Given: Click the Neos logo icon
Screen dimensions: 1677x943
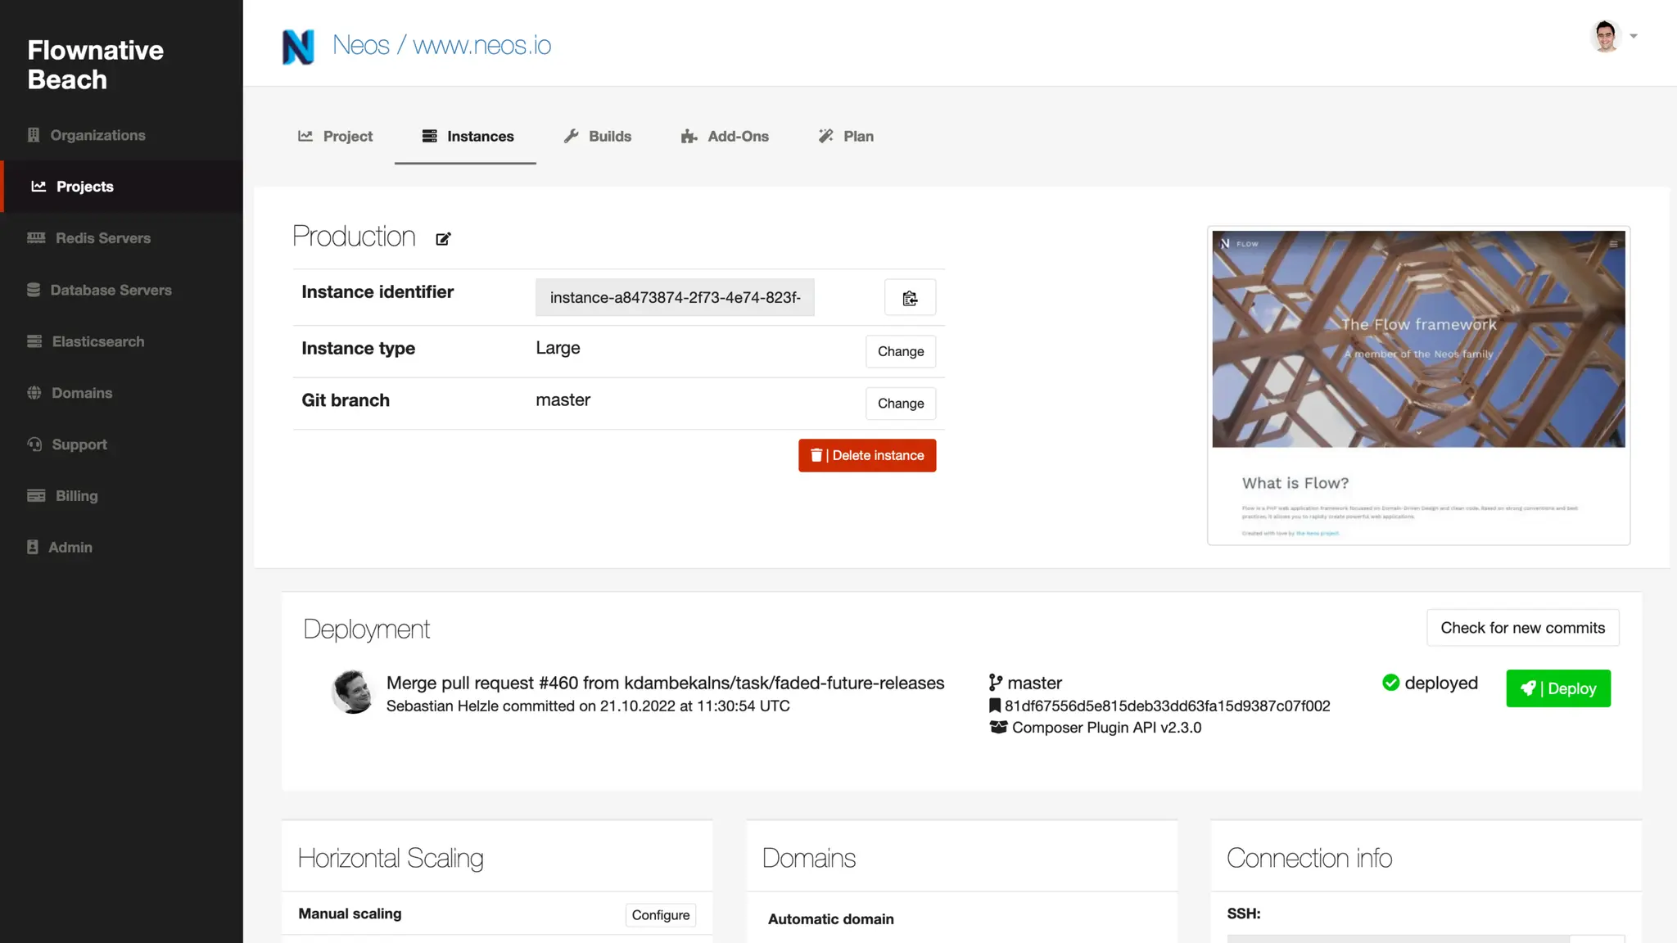Looking at the screenshot, I should click(298, 46).
